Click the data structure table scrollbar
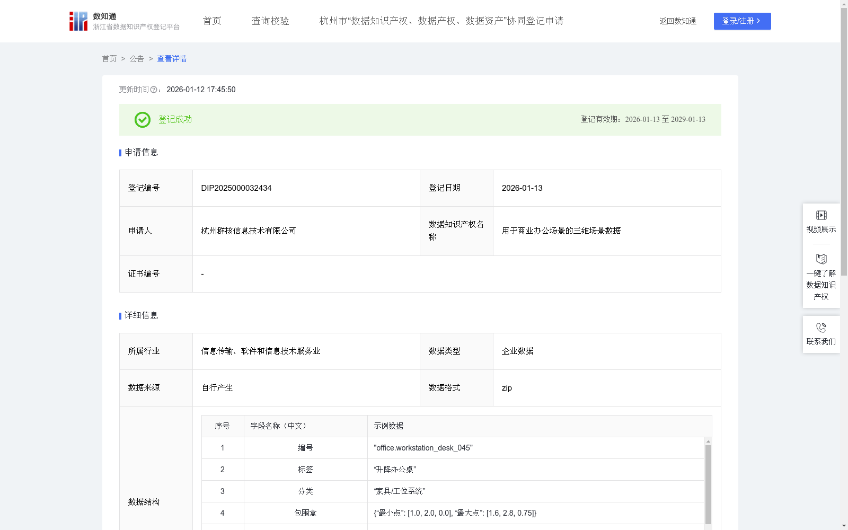The image size is (848, 530). pos(708,484)
